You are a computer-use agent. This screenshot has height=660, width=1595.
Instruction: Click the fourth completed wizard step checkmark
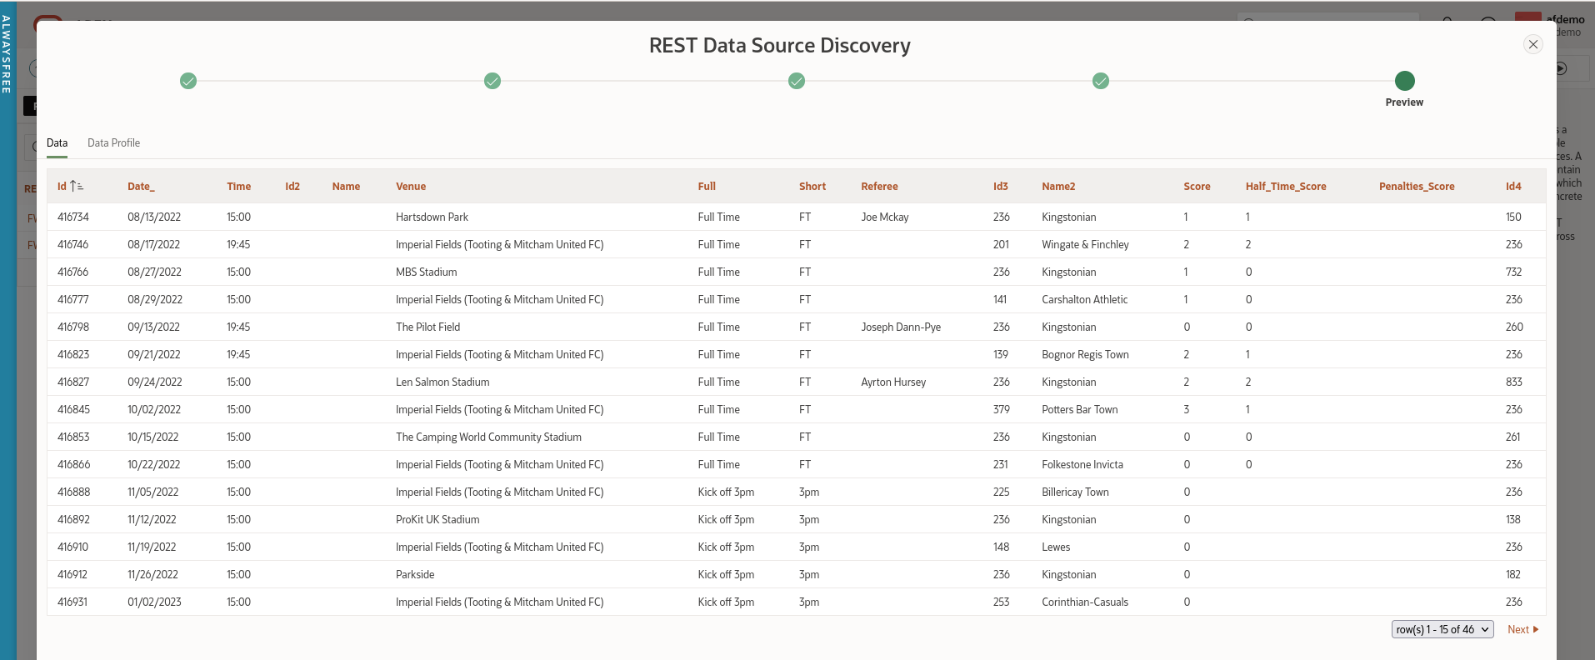[1101, 81]
